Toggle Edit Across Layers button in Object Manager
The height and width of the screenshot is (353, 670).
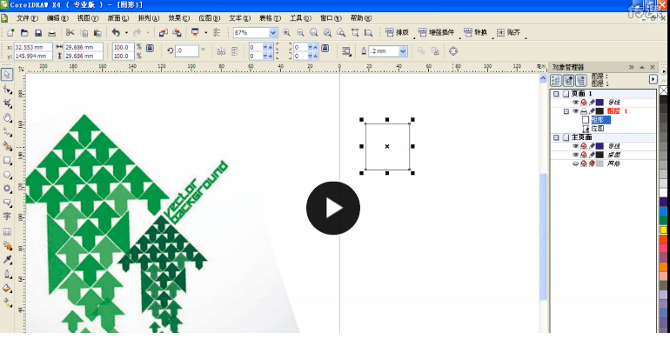pyautogui.click(x=568, y=80)
